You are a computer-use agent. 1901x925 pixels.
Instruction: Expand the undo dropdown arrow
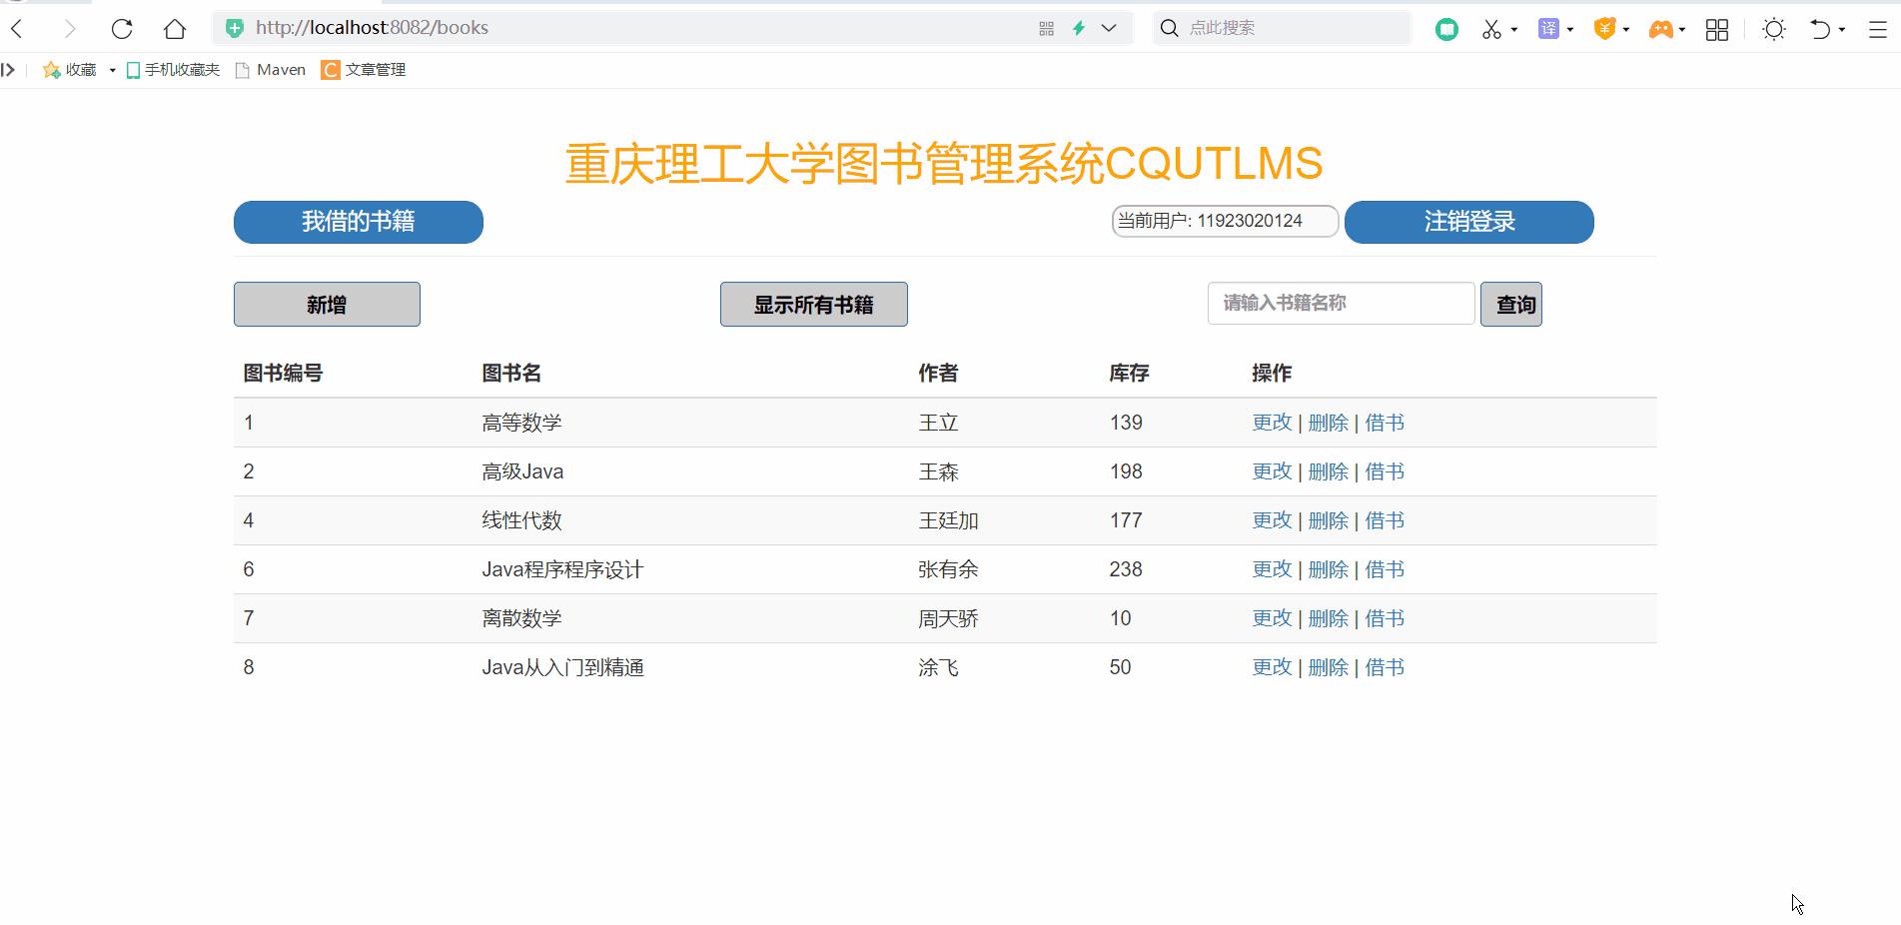[1842, 30]
